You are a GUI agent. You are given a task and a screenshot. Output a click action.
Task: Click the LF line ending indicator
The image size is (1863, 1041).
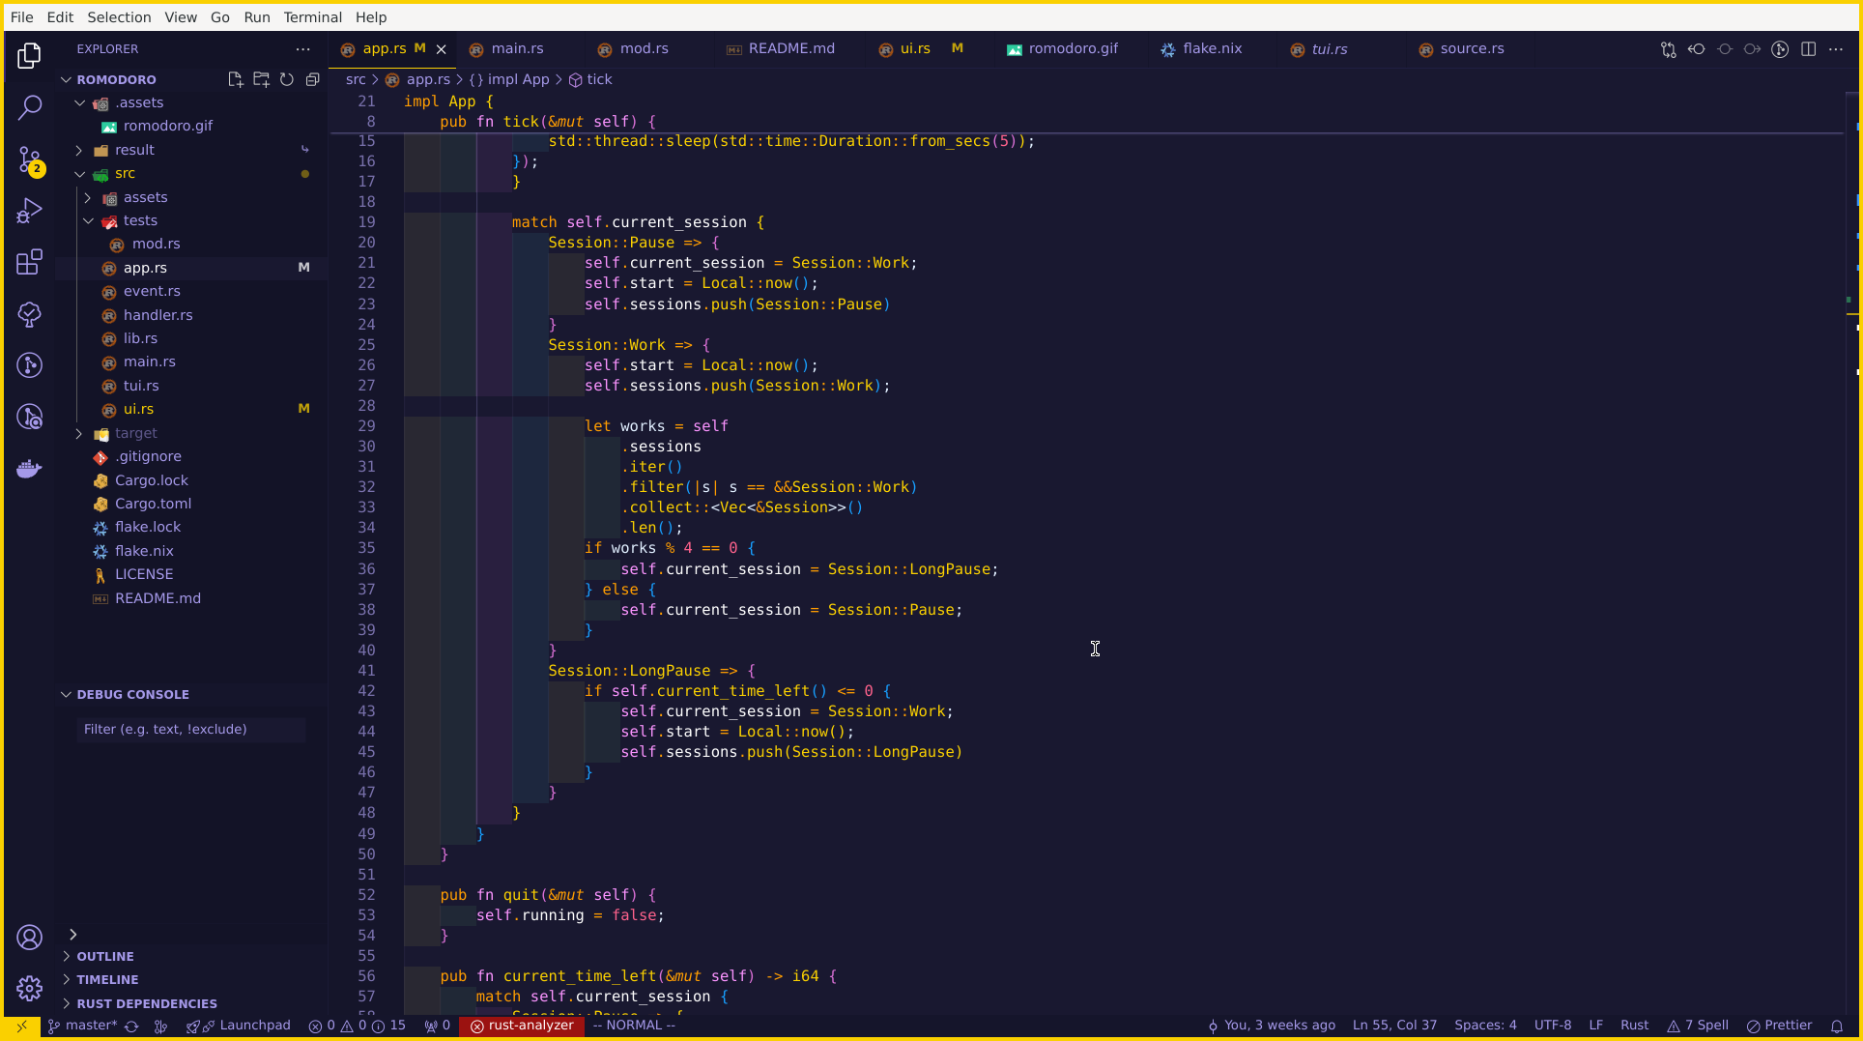pyautogui.click(x=1595, y=1026)
